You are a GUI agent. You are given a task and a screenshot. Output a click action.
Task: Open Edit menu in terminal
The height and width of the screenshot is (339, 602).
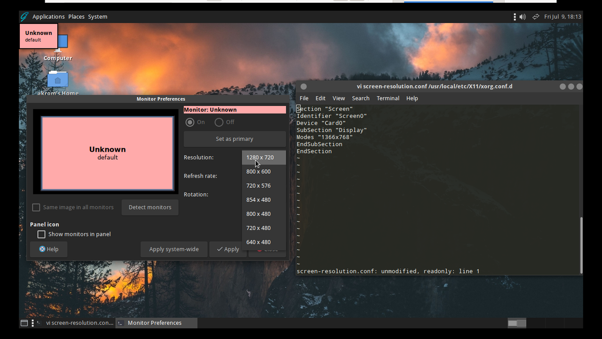click(320, 98)
